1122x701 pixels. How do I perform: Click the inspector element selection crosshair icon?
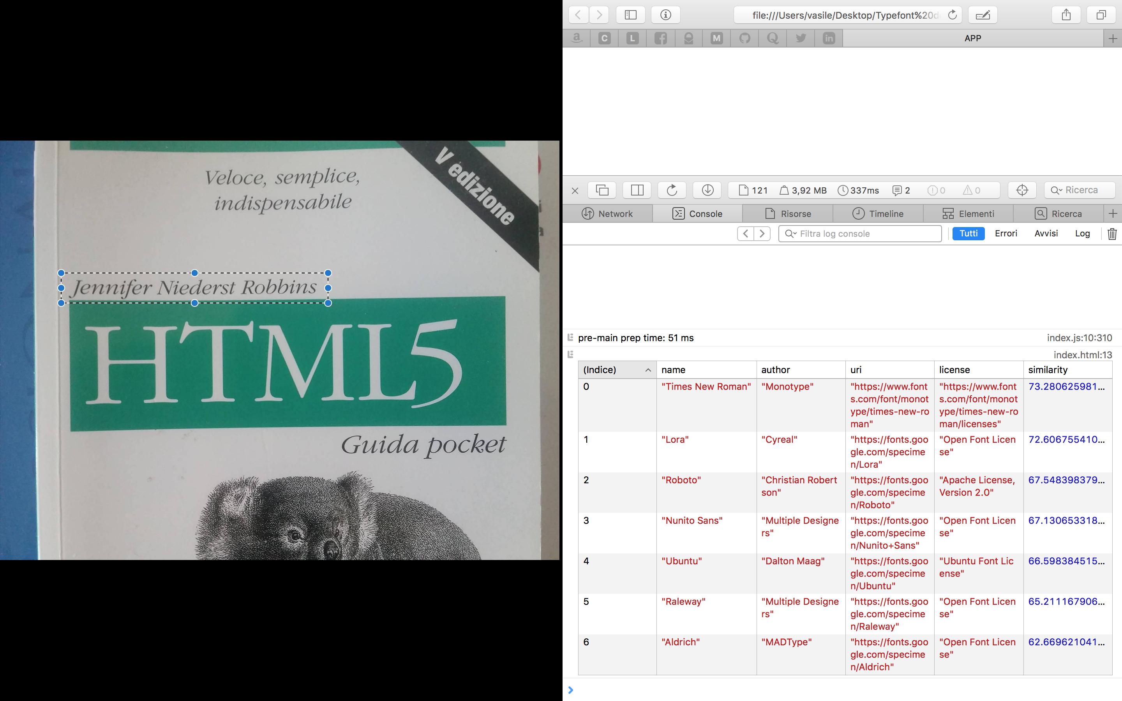pyautogui.click(x=1022, y=190)
